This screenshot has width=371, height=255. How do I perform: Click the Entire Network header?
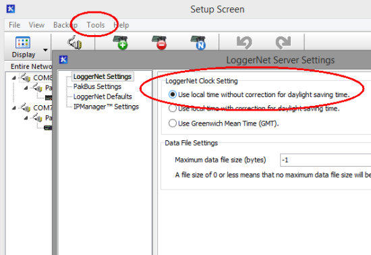pos(31,67)
